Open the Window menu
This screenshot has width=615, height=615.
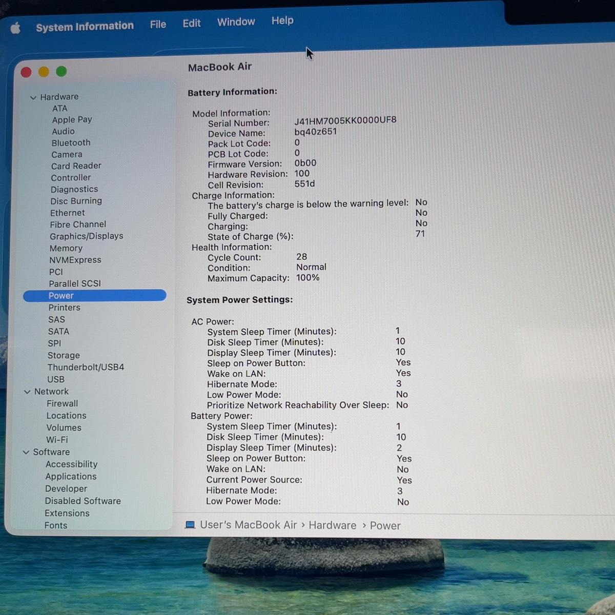click(236, 22)
